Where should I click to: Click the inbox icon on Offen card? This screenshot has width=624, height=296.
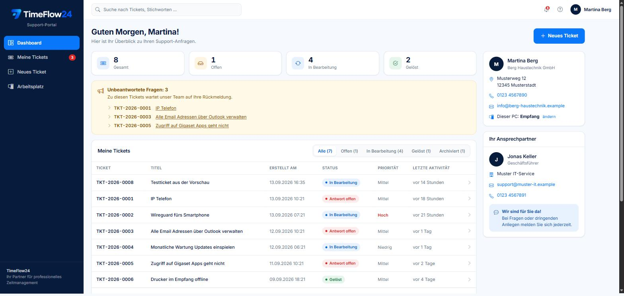pos(201,63)
